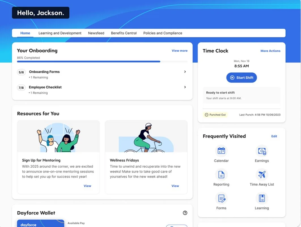Switch to Learning and Development tab
This screenshot has height=227, width=301.
pos(60,33)
